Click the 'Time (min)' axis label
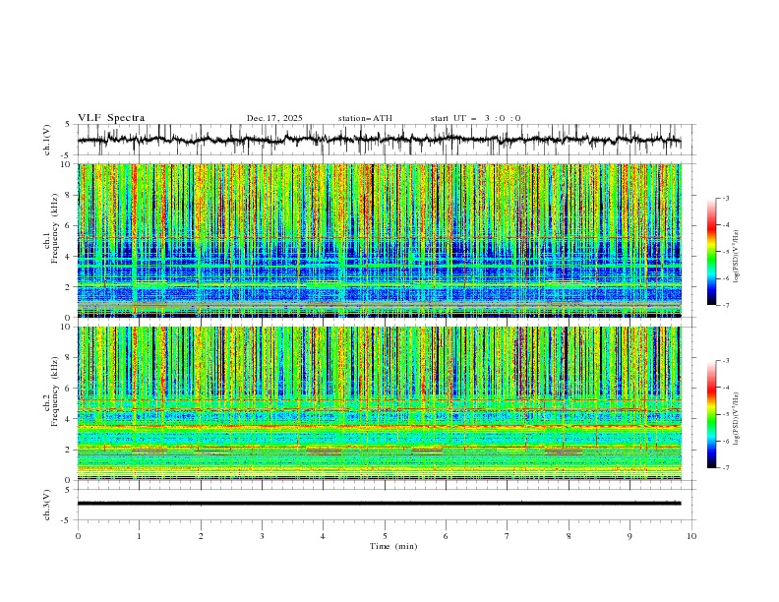This screenshot has height=602, width=779. pos(393,546)
